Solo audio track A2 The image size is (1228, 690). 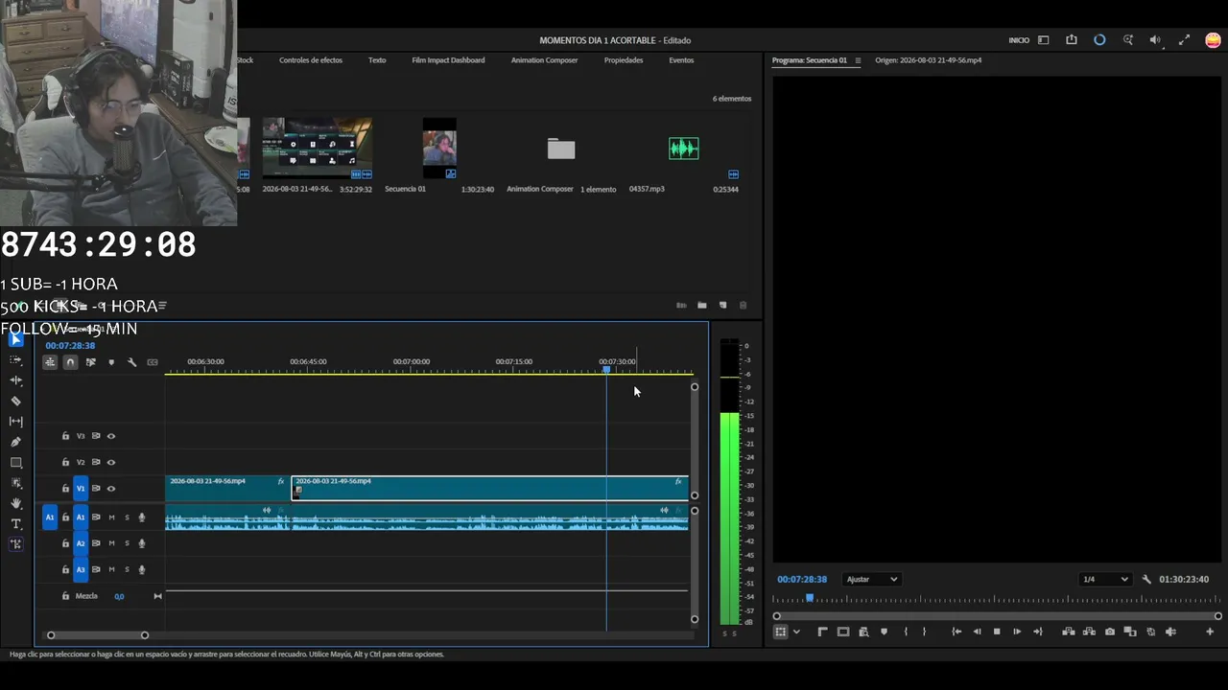click(x=127, y=543)
